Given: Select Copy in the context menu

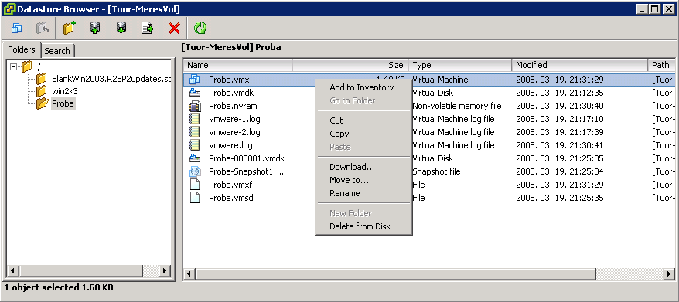Looking at the screenshot, I should [339, 134].
